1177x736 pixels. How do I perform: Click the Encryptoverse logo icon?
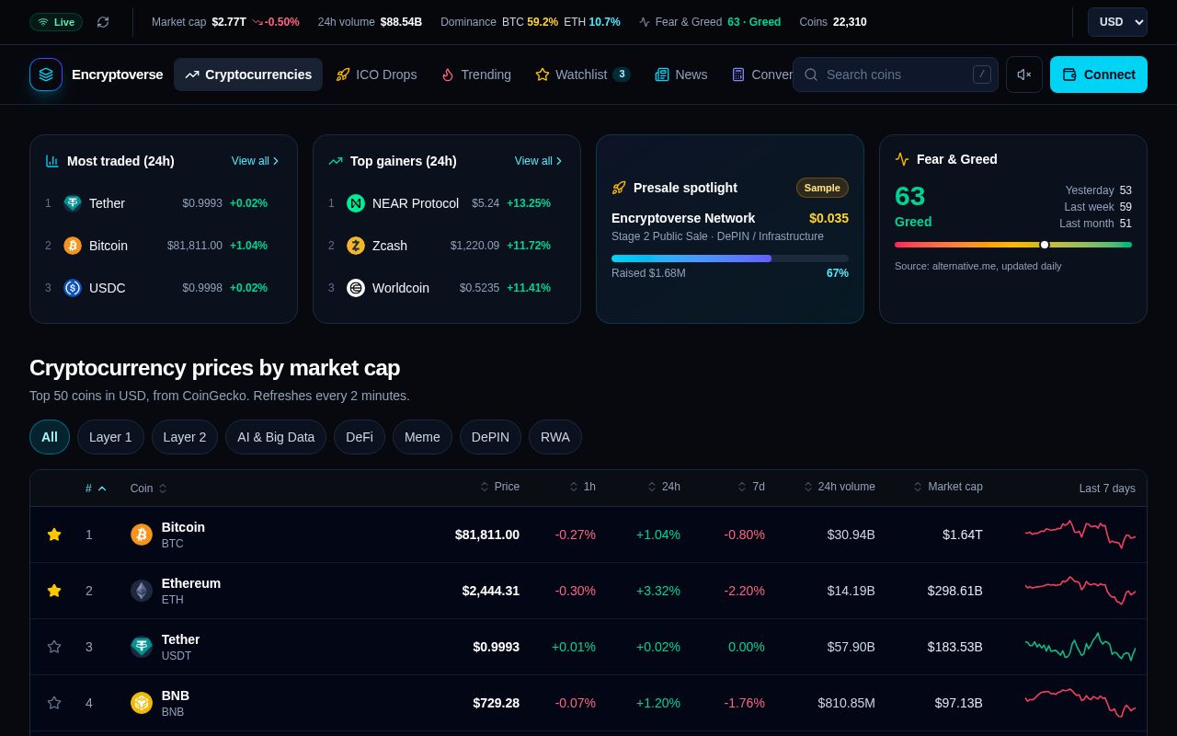[x=46, y=75]
